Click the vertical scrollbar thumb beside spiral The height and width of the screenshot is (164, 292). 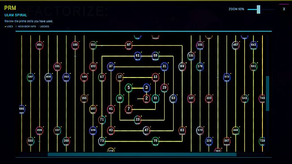click(267, 93)
